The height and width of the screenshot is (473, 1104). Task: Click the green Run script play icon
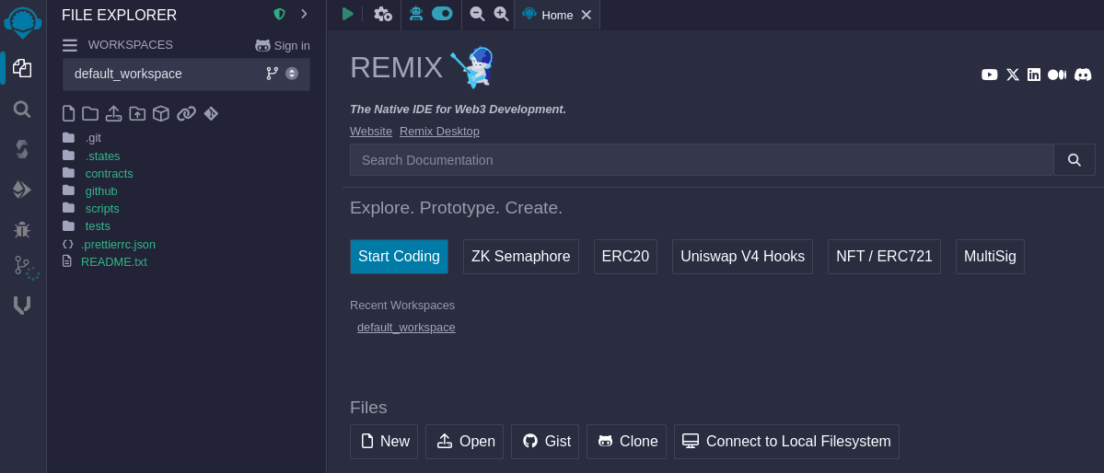click(x=347, y=14)
